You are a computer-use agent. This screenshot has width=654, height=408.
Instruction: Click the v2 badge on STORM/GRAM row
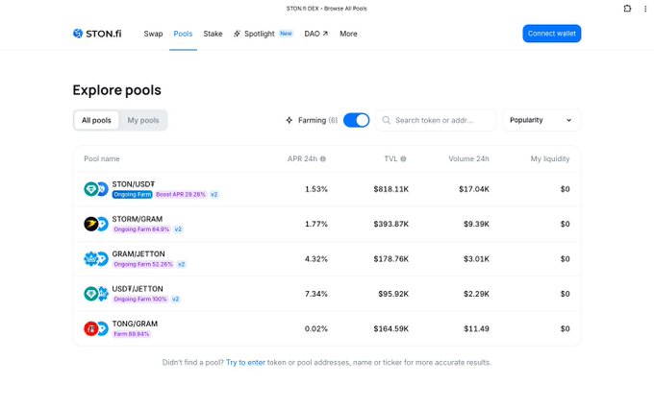click(178, 229)
